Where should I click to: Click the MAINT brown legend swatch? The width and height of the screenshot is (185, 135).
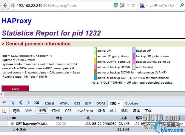(x=95, y=72)
